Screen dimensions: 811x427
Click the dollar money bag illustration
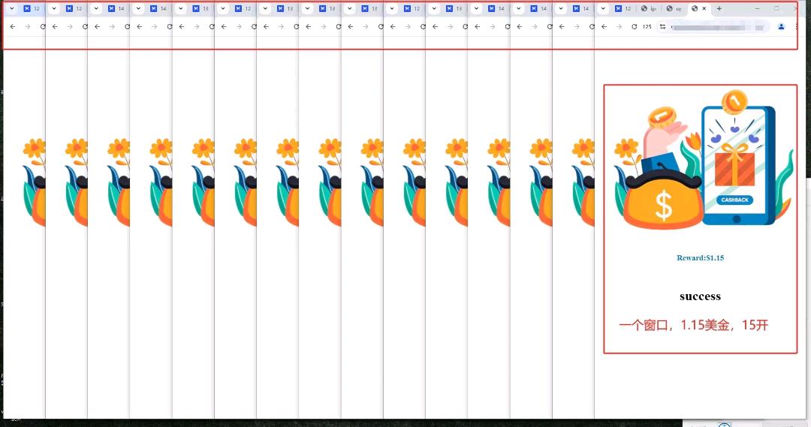[x=662, y=205]
